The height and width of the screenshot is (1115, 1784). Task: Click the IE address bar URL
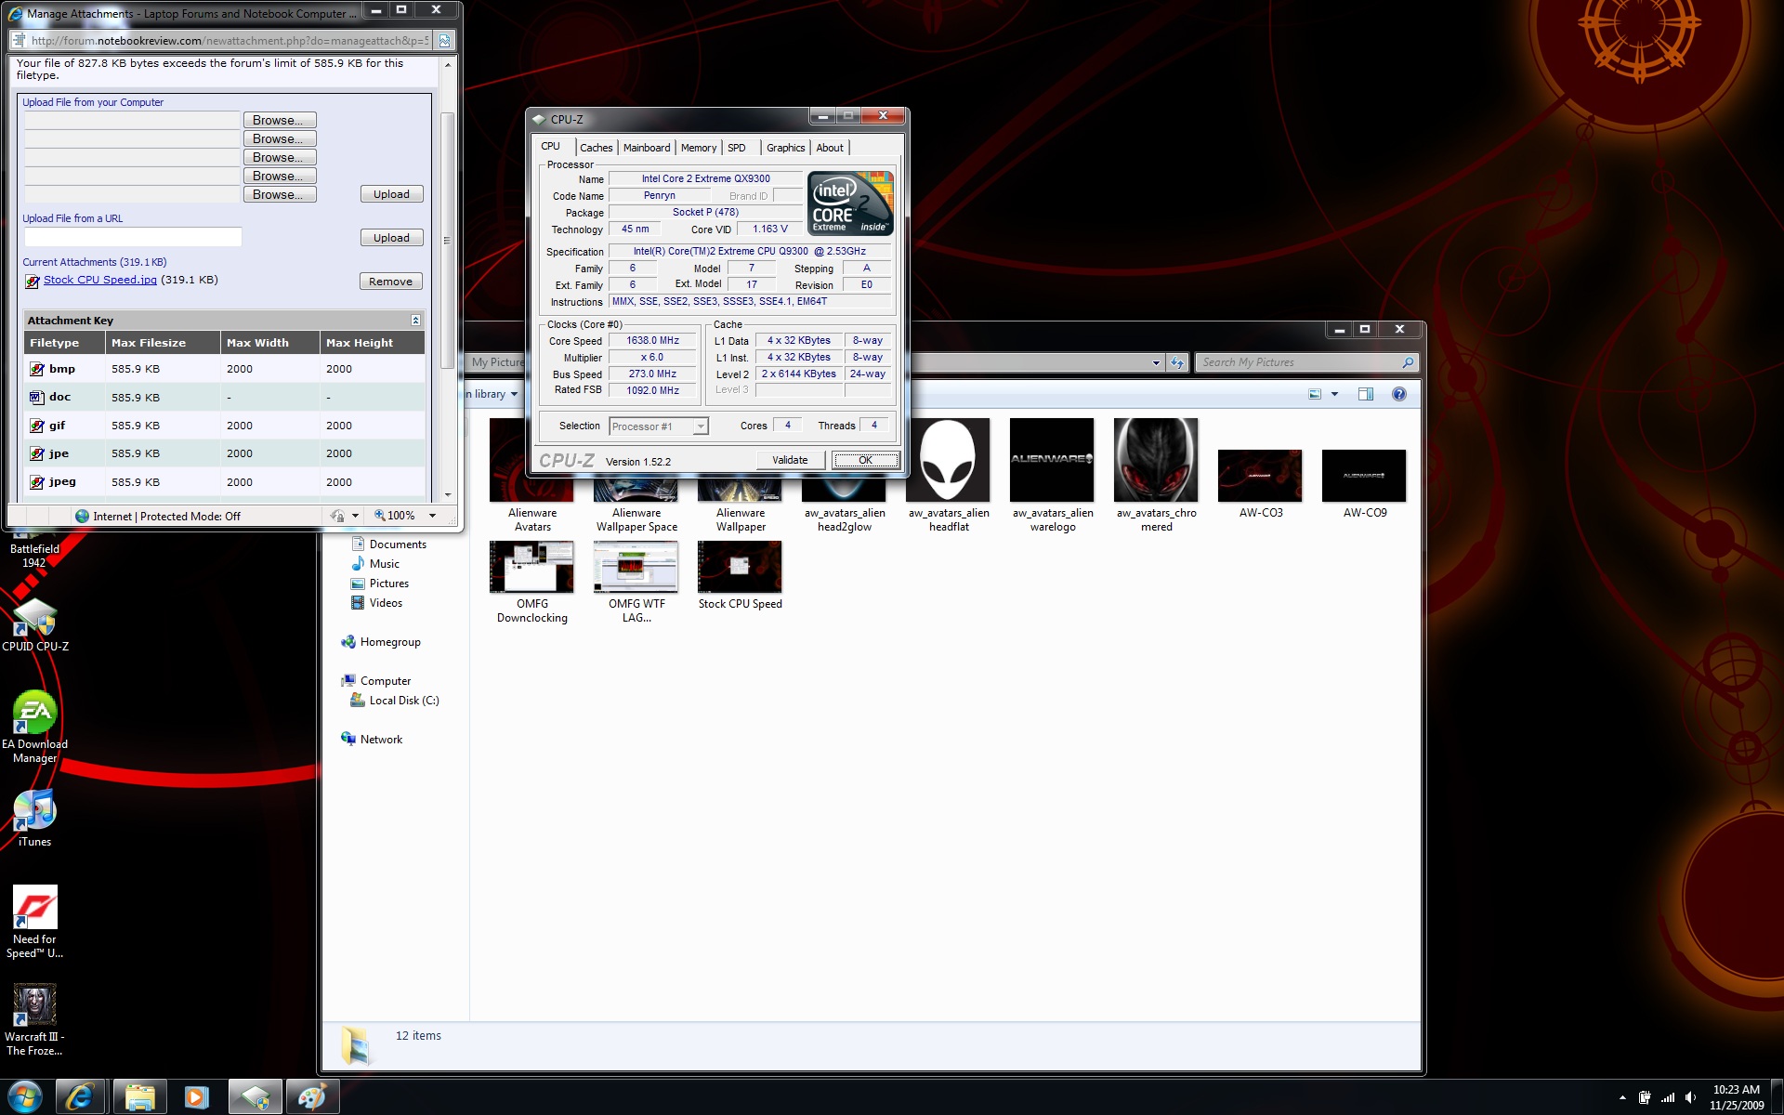tap(230, 40)
